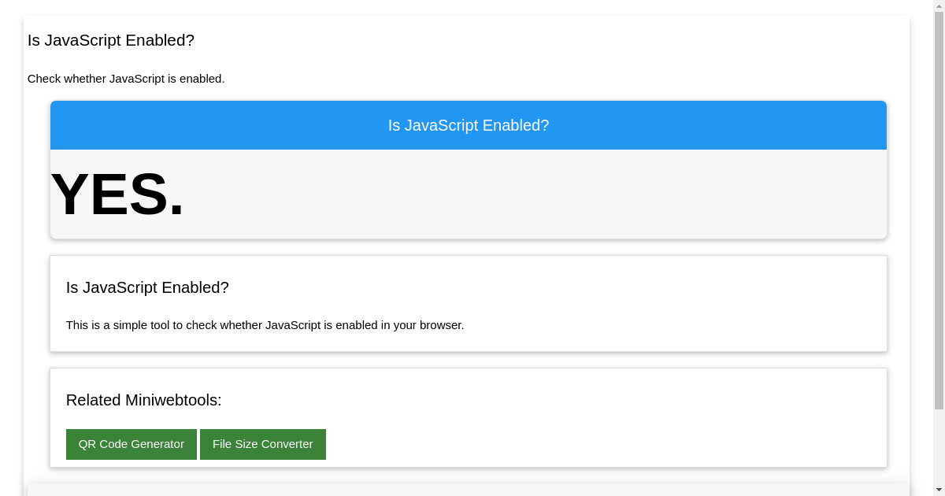Screen dimensions: 945x496
Task: Click the scrollbar up arrow
Action: coord(939,5)
